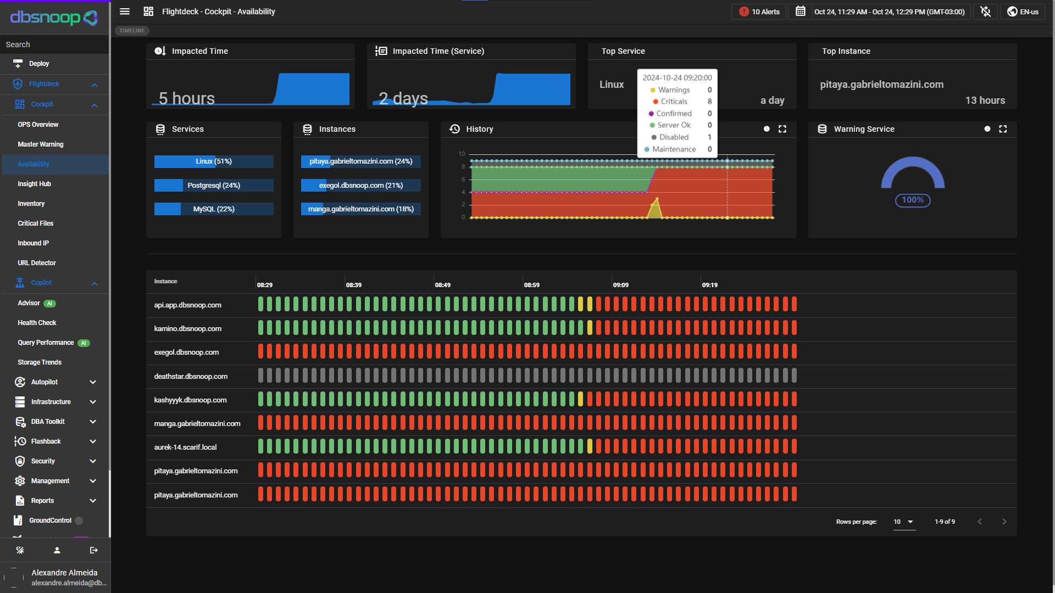Click the Oct 24 time range text
Viewport: 1055px width, 593px height.
pos(889,12)
